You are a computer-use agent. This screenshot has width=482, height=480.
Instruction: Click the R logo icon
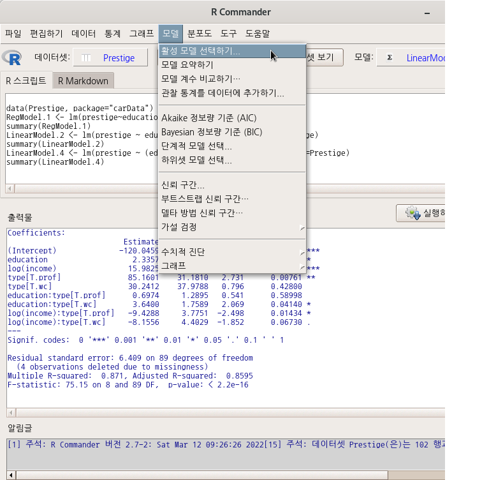12,57
